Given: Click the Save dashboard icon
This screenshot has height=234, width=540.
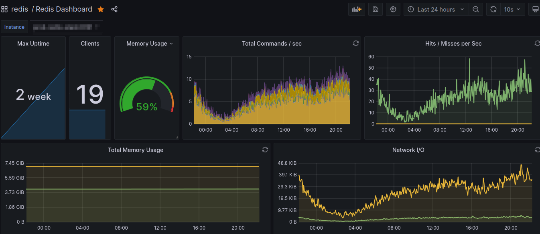Looking at the screenshot, I should coord(375,9).
